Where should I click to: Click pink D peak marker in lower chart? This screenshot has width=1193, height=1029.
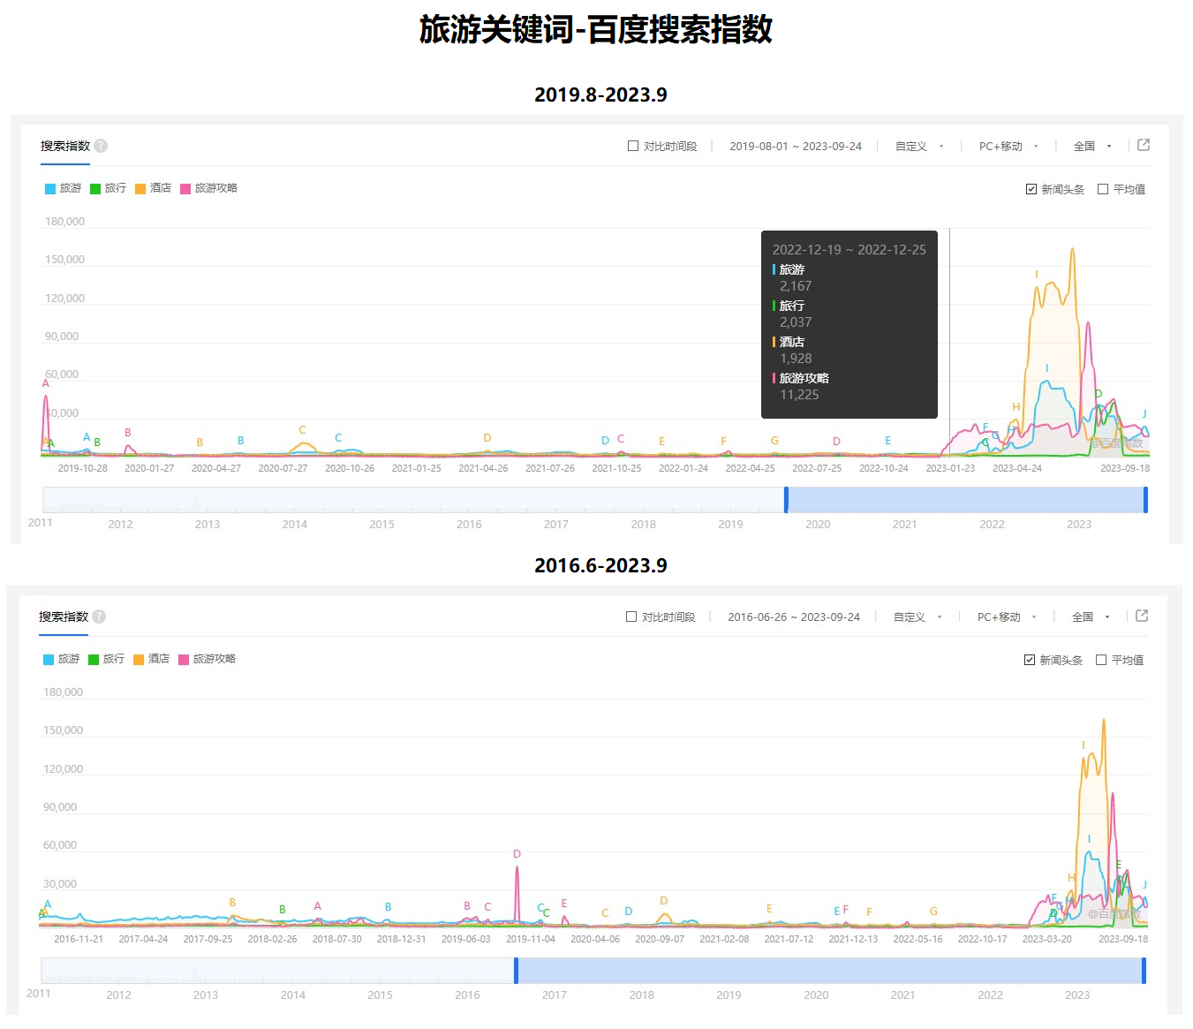click(x=517, y=854)
